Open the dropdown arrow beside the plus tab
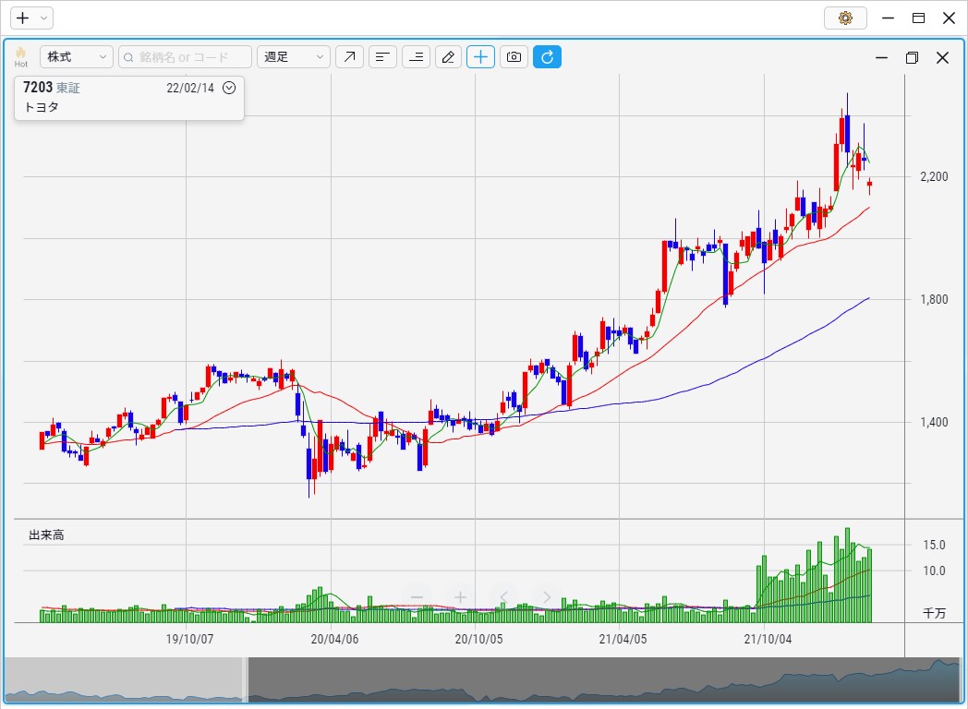The width and height of the screenshot is (968, 709). pyautogui.click(x=43, y=18)
